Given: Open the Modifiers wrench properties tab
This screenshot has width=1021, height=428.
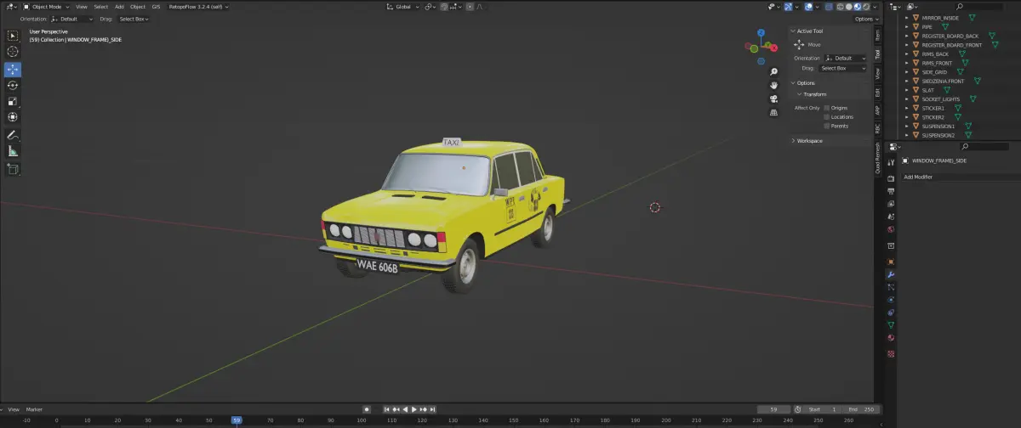Looking at the screenshot, I should [891, 274].
